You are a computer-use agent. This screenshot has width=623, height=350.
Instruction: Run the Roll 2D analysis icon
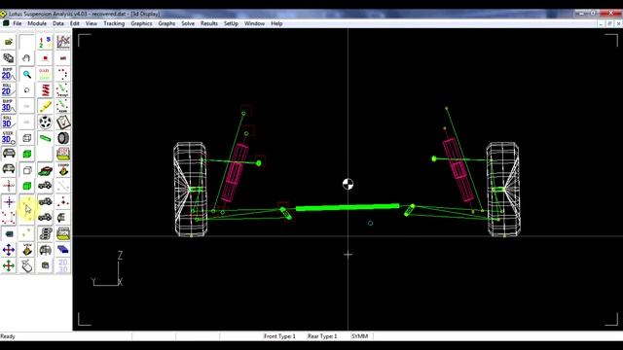[9, 90]
